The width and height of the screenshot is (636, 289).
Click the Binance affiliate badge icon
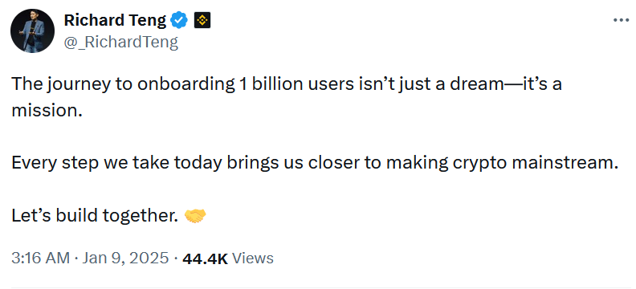202,20
